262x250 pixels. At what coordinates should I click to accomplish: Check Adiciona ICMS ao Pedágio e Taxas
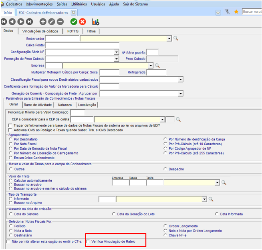[x=10, y=130]
